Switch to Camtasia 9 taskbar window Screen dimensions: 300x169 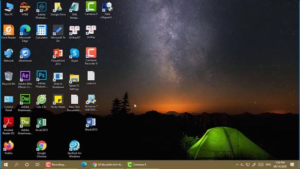point(142,165)
